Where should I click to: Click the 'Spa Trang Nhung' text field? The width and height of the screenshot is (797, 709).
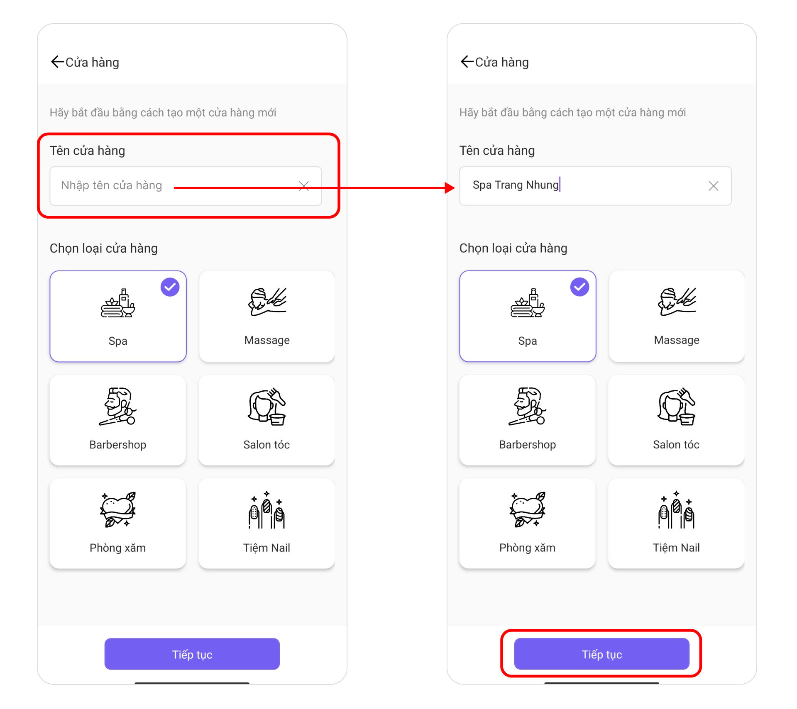tap(595, 186)
